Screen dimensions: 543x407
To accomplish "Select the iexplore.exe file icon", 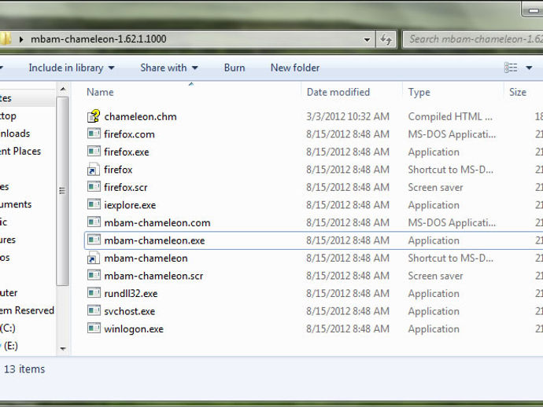I will point(94,205).
